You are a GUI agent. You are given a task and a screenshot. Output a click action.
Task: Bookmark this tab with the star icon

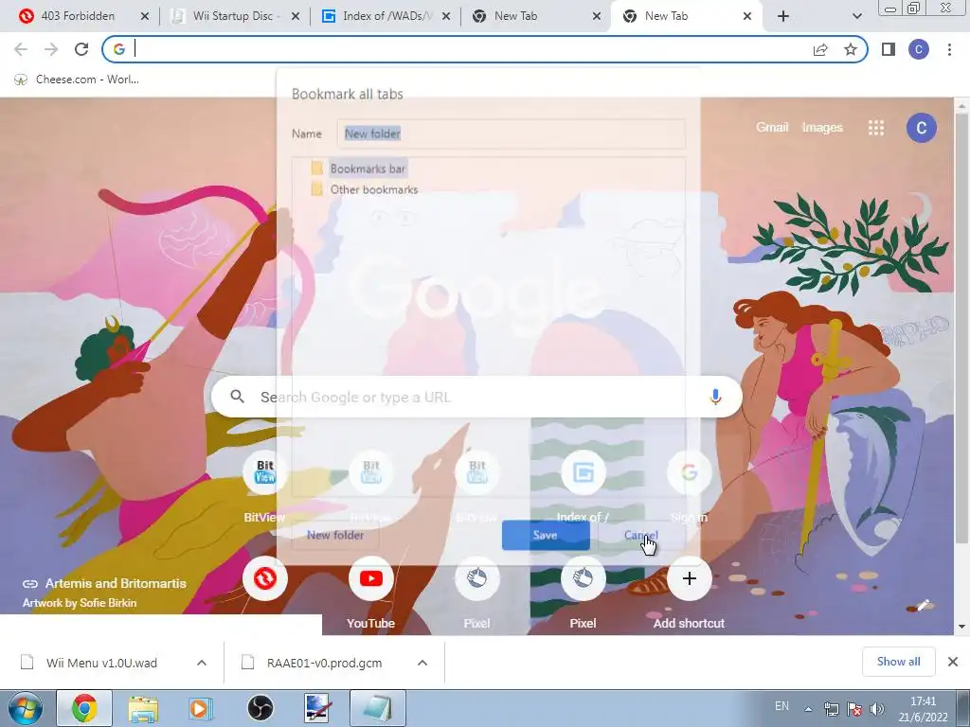pos(851,49)
